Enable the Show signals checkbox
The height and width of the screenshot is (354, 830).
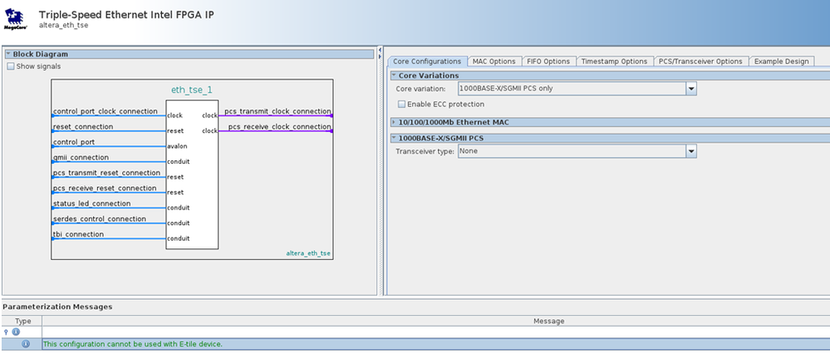coord(11,66)
